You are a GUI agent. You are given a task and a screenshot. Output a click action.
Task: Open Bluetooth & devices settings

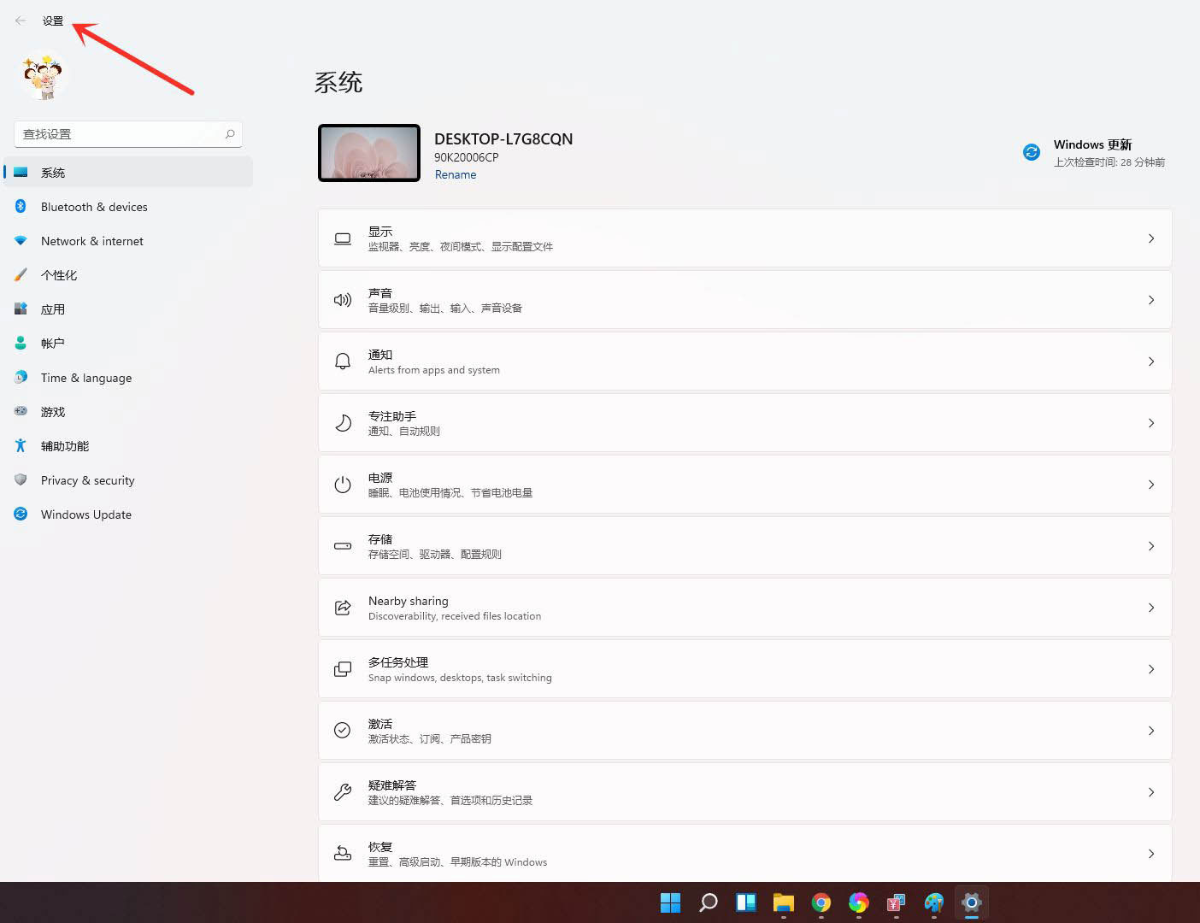[x=94, y=207]
